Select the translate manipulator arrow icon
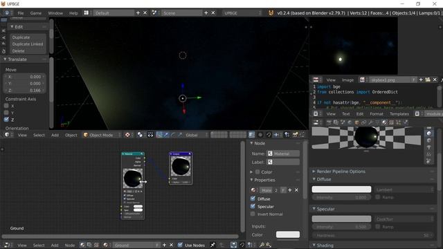This screenshot has width=443, height=249. (x=166, y=135)
